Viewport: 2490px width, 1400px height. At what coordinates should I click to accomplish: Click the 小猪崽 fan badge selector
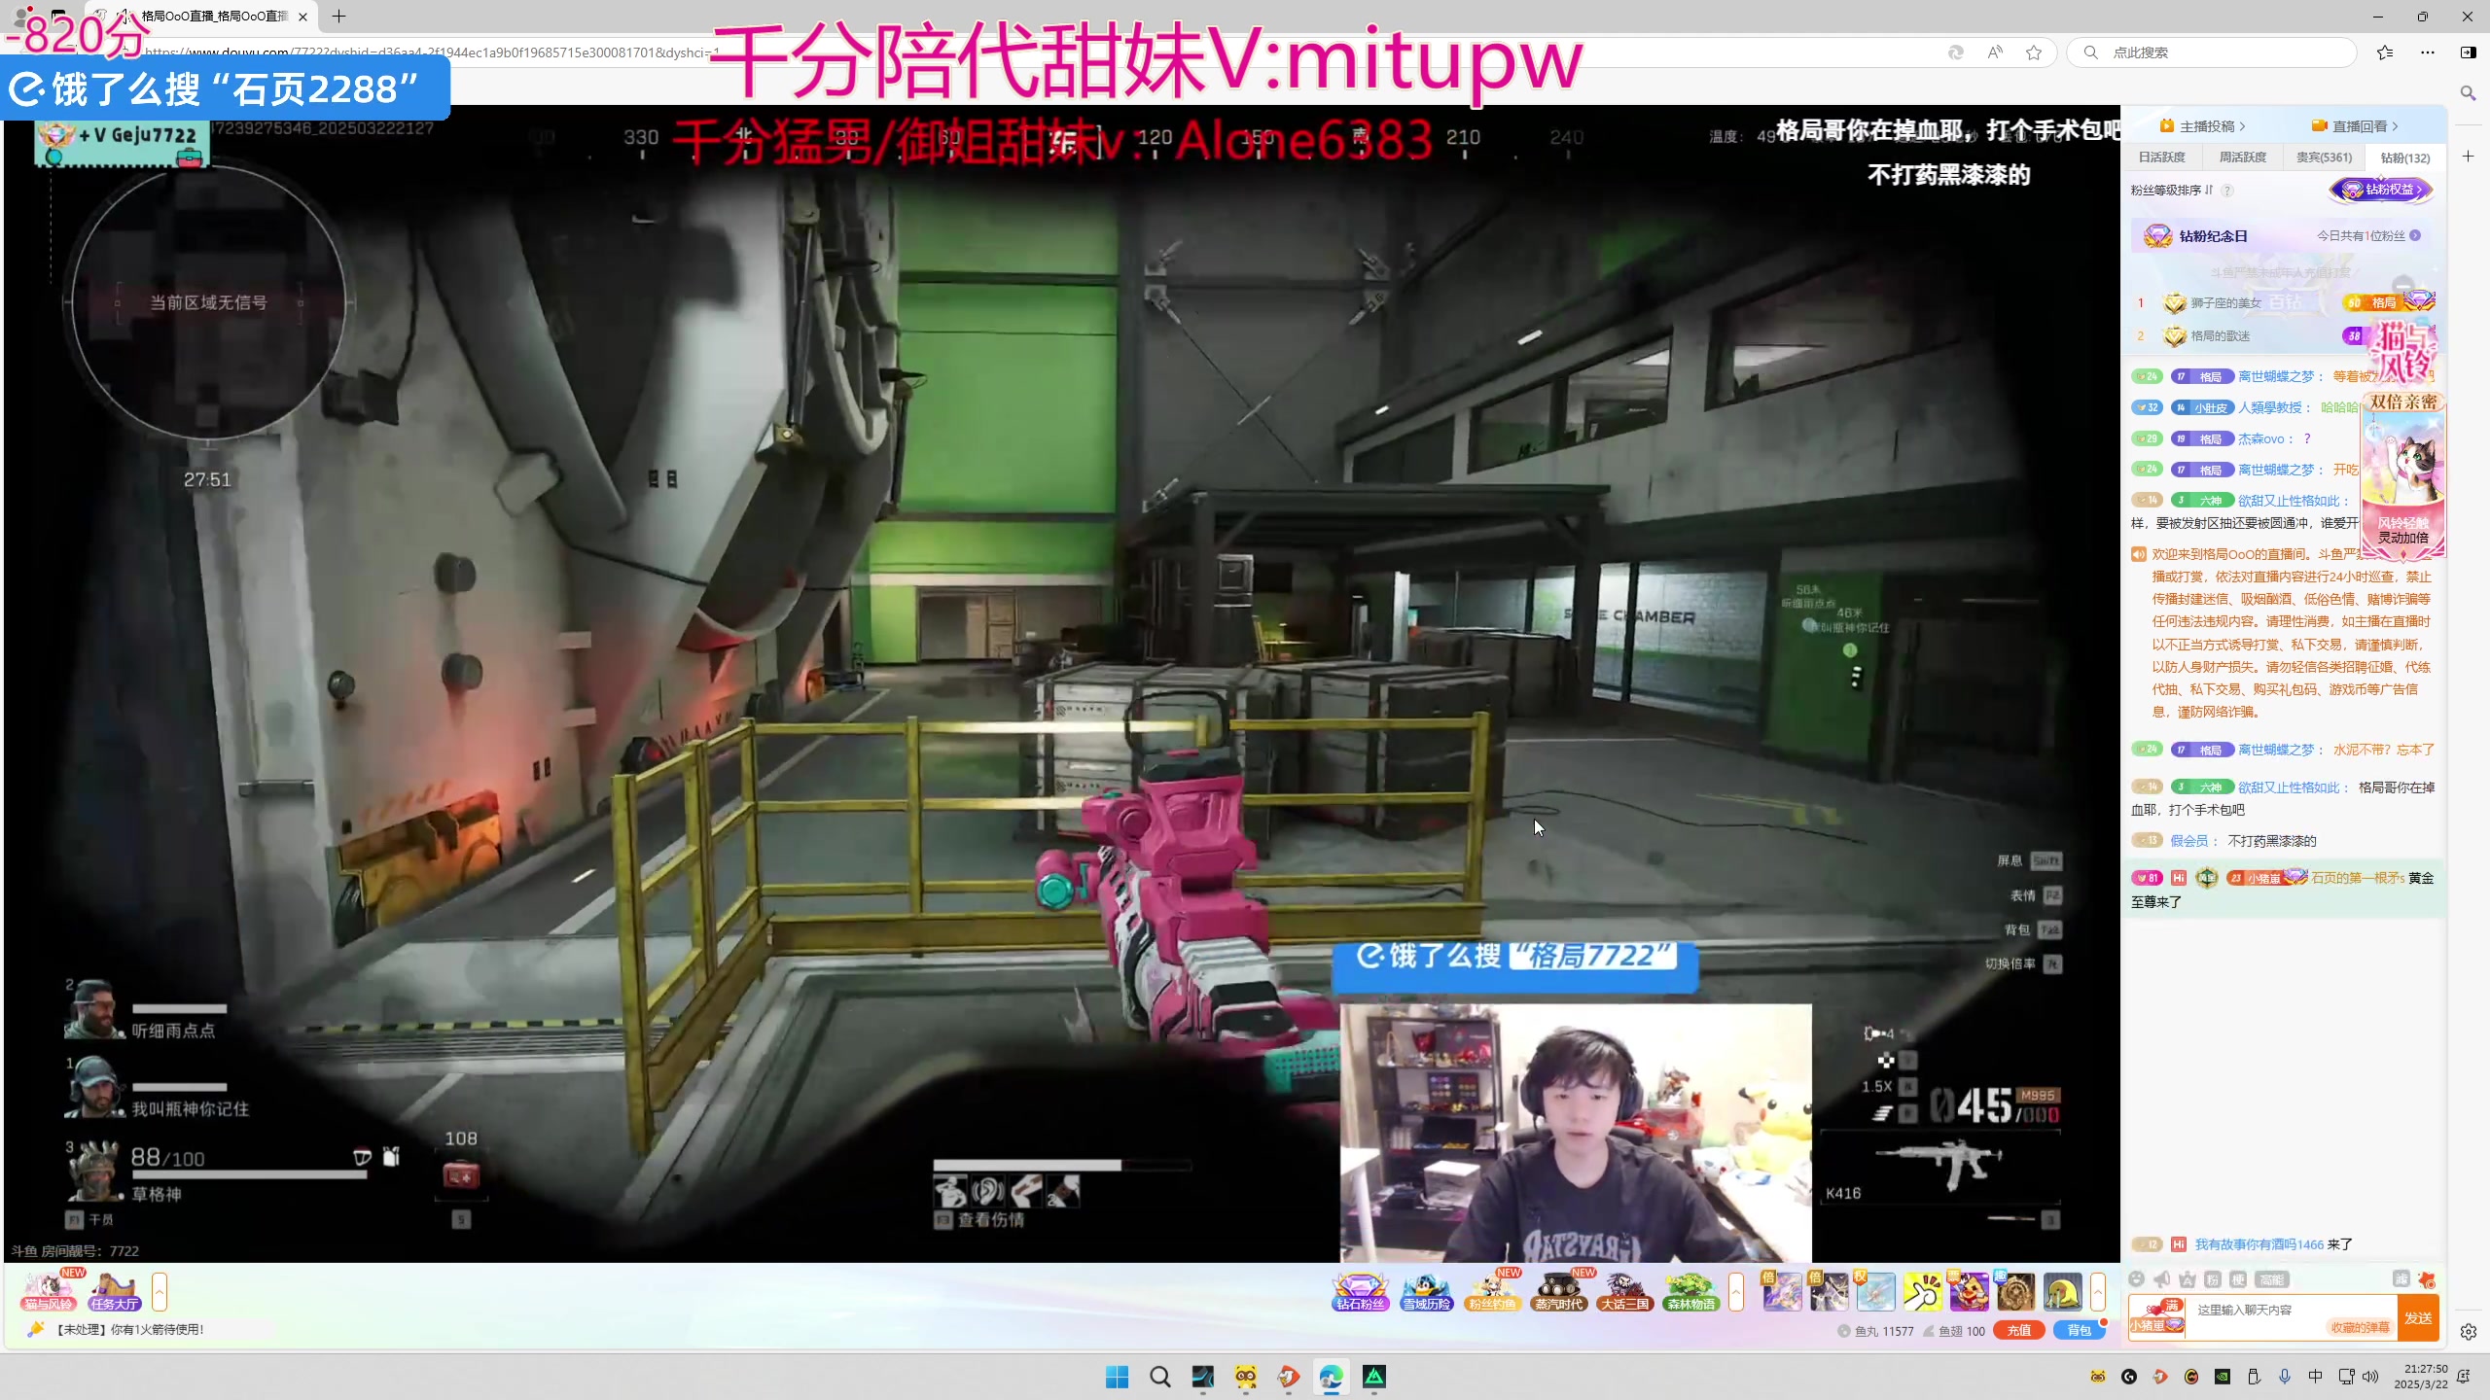coord(2156,1318)
